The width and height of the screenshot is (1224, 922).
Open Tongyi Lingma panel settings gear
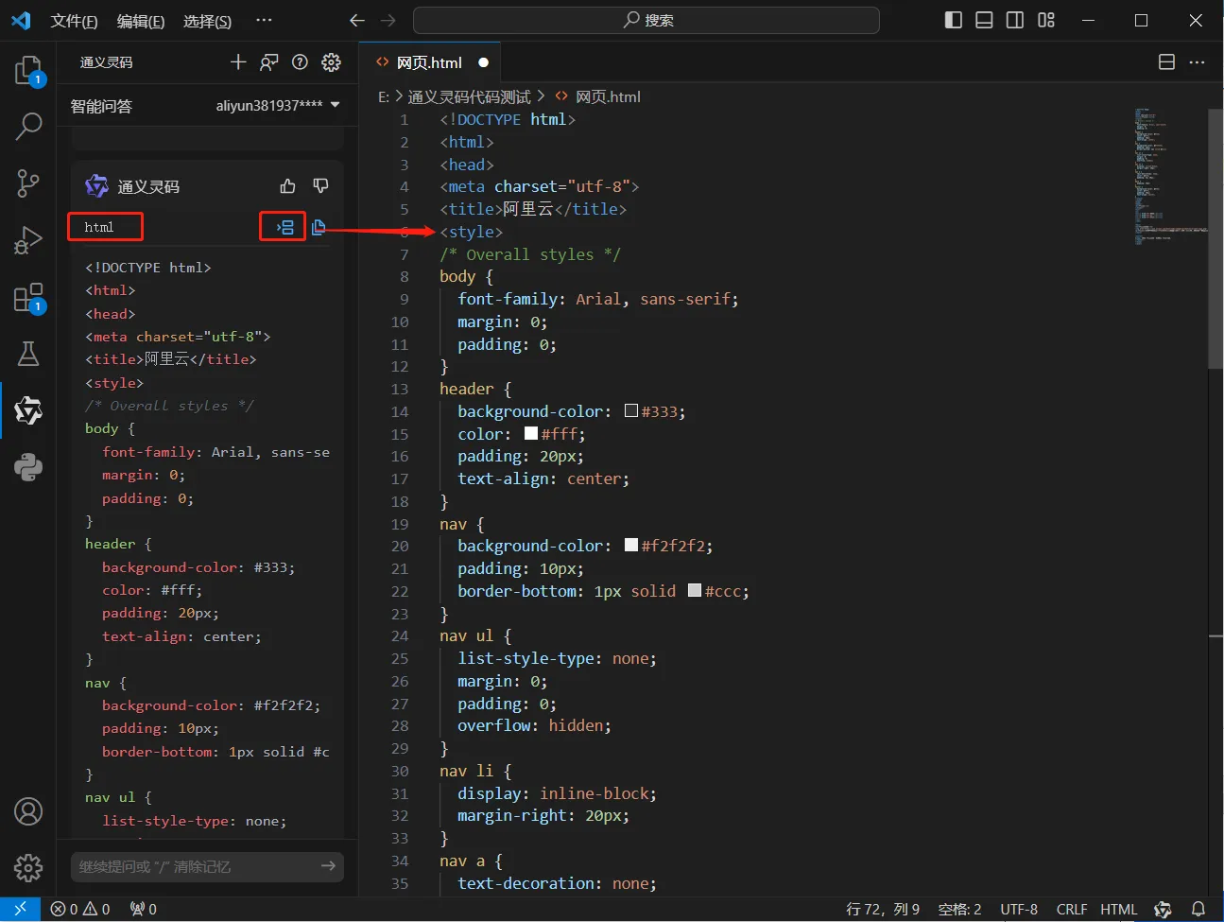pyautogui.click(x=331, y=62)
